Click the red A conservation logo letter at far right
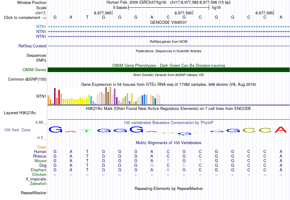Screen dimensions: 290x200 pyautogui.click(x=281, y=130)
